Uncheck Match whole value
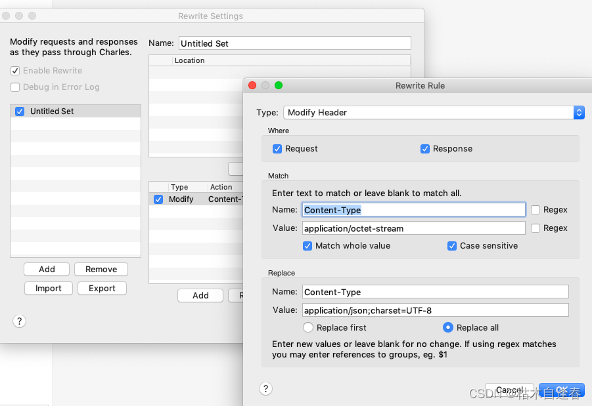Image resolution: width=592 pixels, height=406 pixels. (307, 246)
